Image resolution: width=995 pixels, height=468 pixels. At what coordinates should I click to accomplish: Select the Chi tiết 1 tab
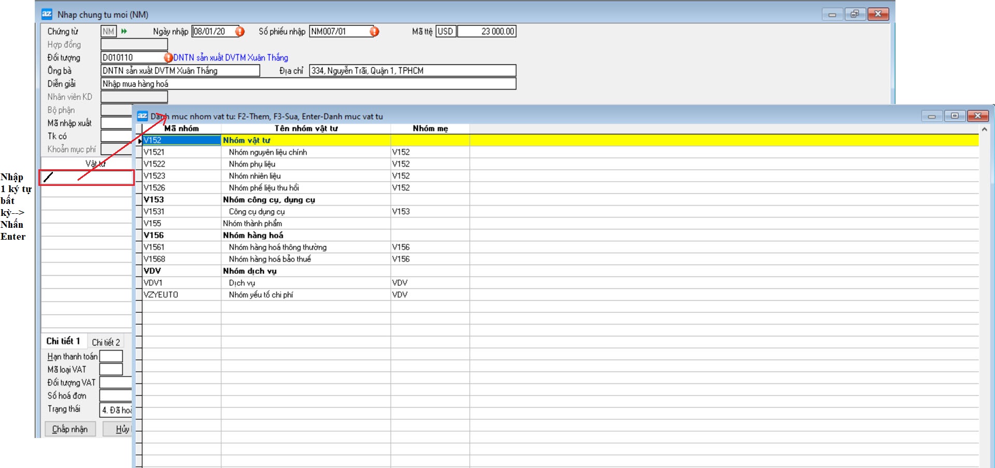(x=63, y=341)
